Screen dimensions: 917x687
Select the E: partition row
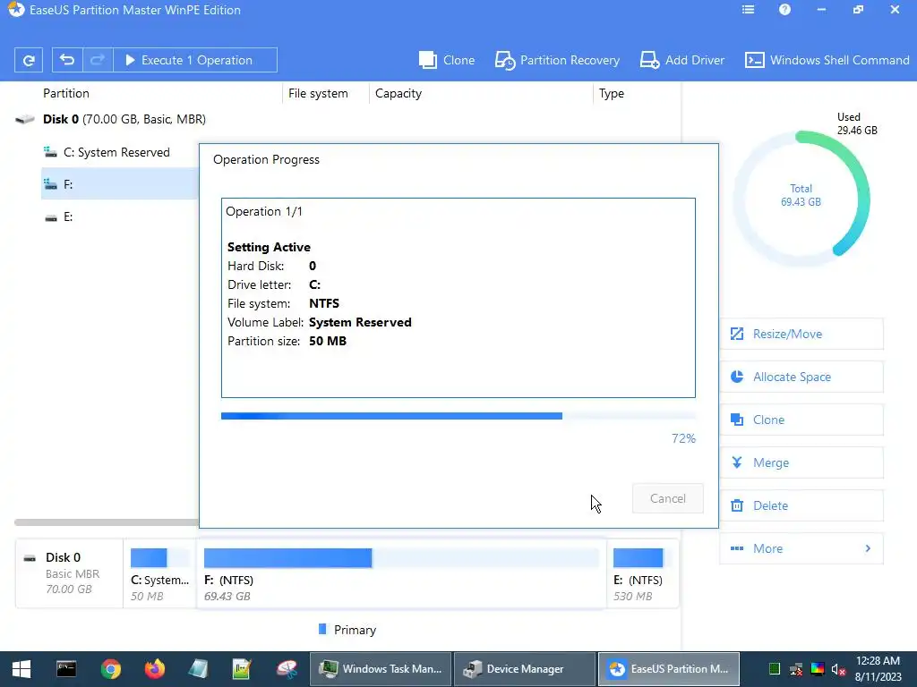coord(120,216)
